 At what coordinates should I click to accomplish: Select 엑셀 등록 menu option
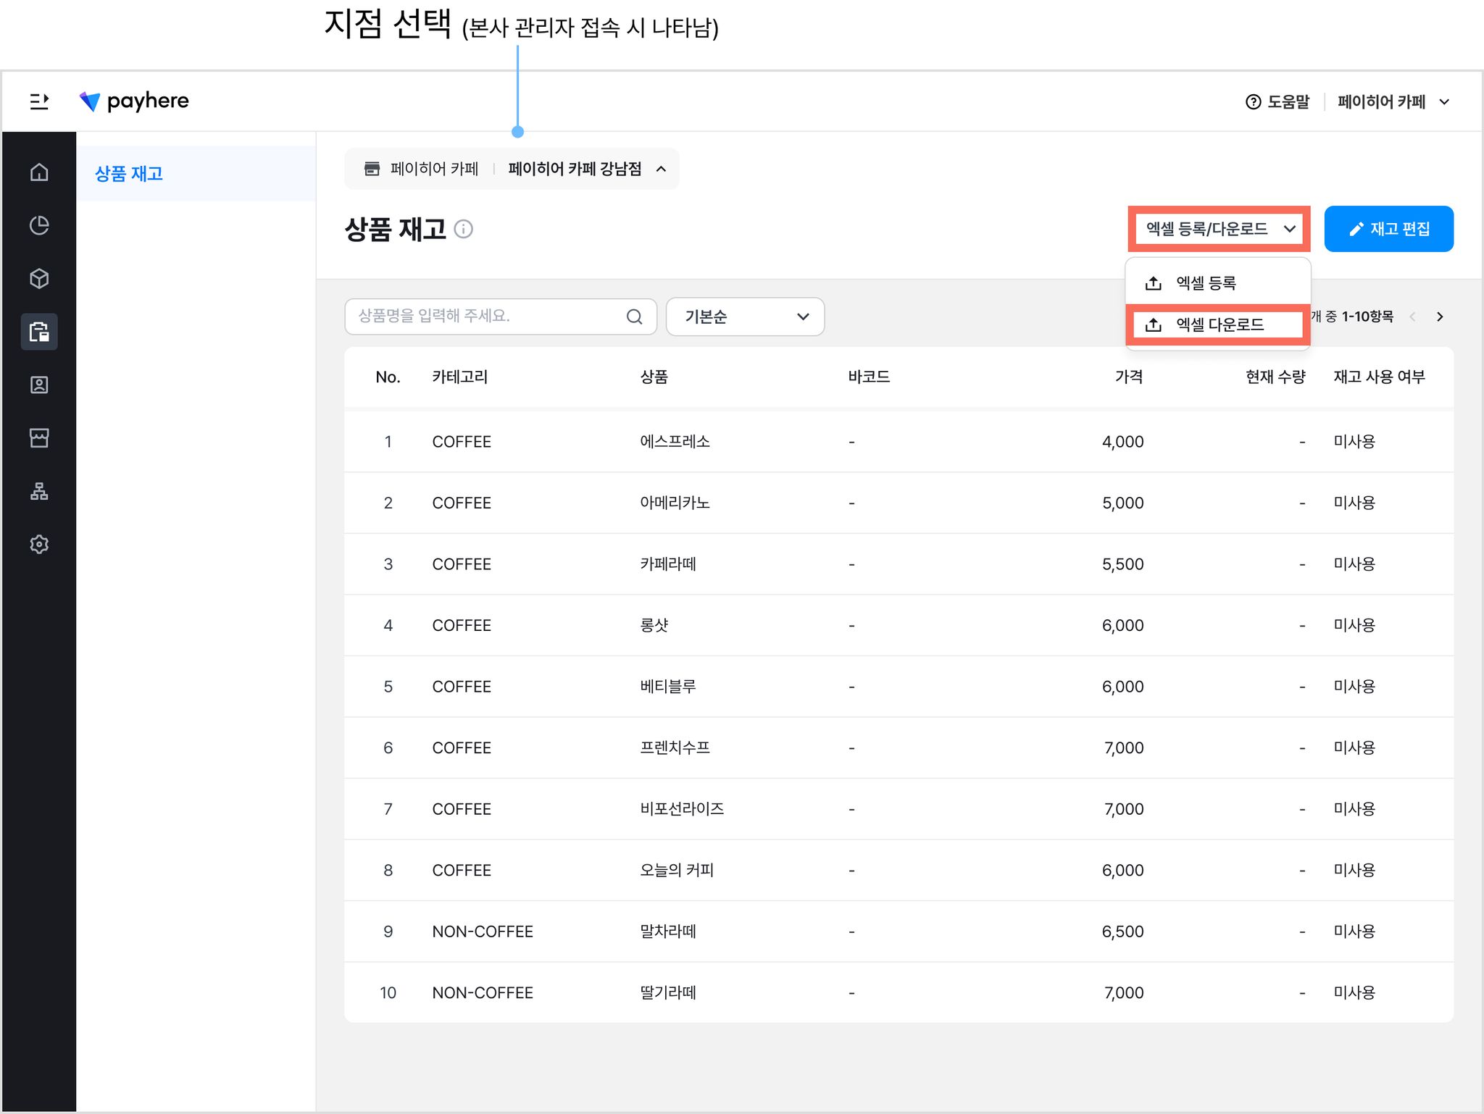1217,283
